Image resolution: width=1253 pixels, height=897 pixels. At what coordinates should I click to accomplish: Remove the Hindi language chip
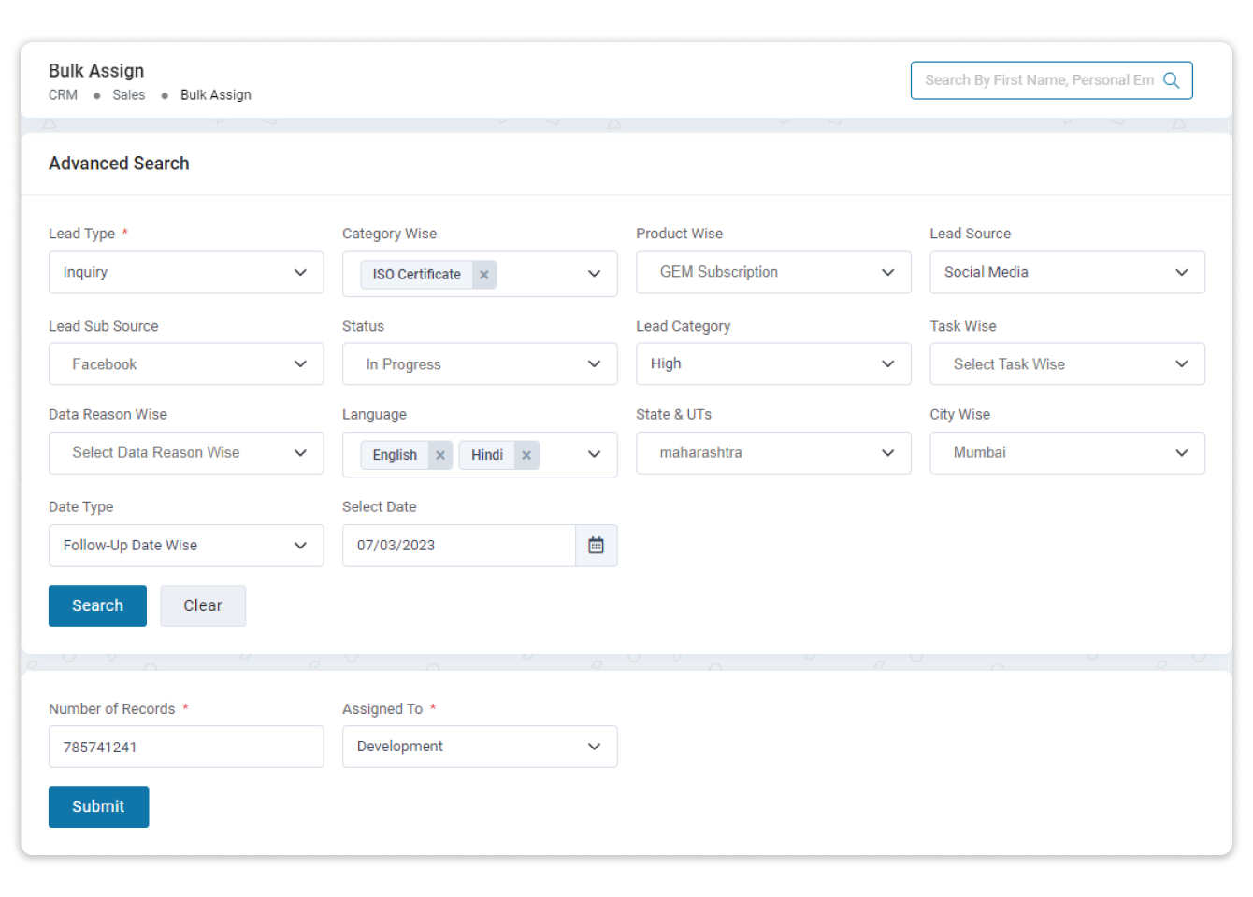(x=526, y=455)
